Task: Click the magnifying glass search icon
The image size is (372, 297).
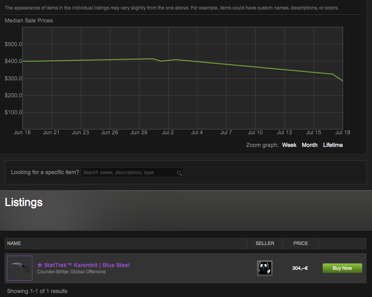Action: (179, 173)
